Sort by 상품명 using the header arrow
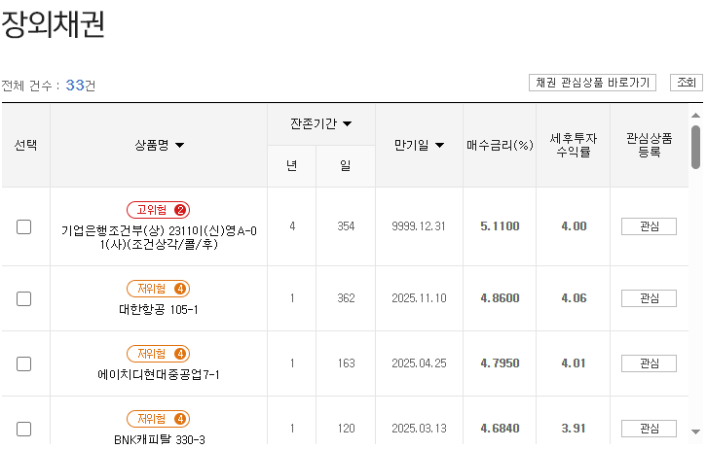The image size is (707, 449). point(179,146)
